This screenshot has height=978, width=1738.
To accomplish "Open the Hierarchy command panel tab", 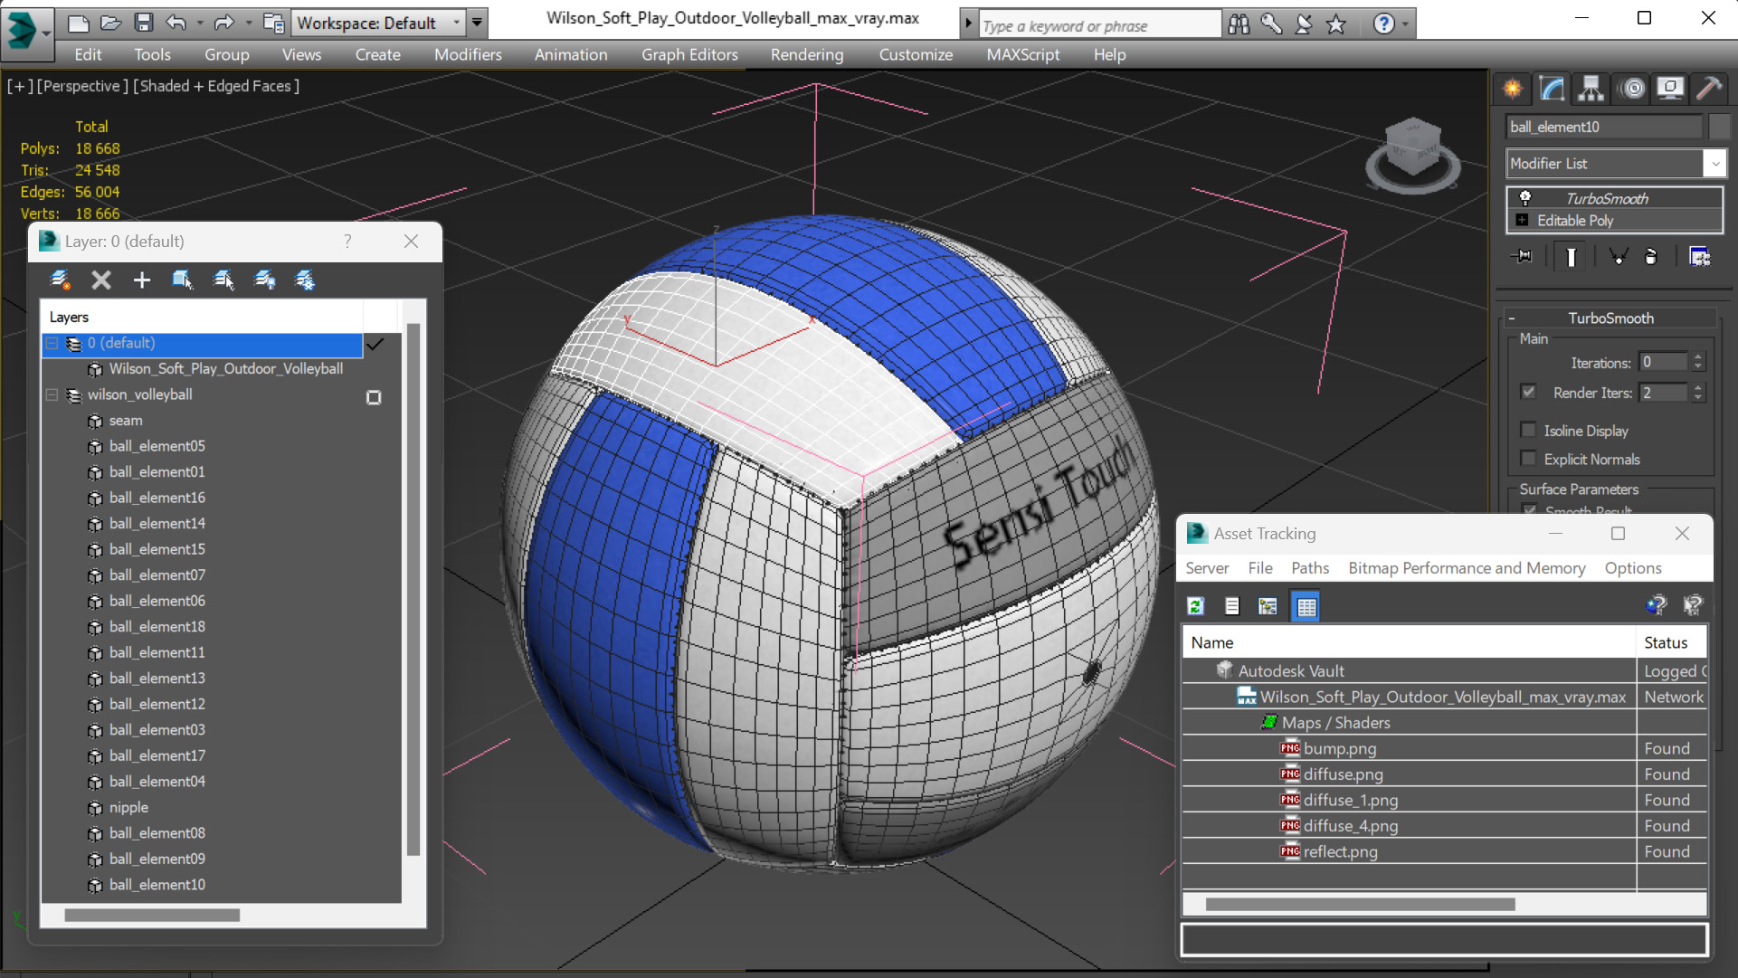I will coord(1591,88).
